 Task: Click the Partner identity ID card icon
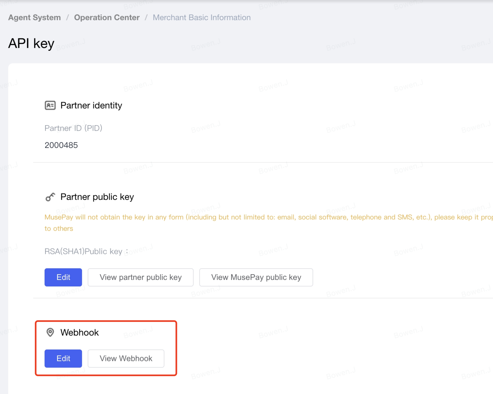pyautogui.click(x=50, y=105)
